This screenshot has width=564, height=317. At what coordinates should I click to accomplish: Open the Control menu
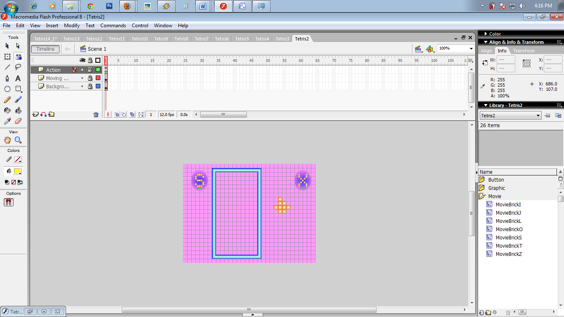point(140,25)
